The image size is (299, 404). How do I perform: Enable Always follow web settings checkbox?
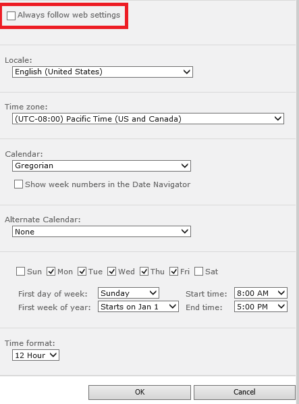(11, 16)
